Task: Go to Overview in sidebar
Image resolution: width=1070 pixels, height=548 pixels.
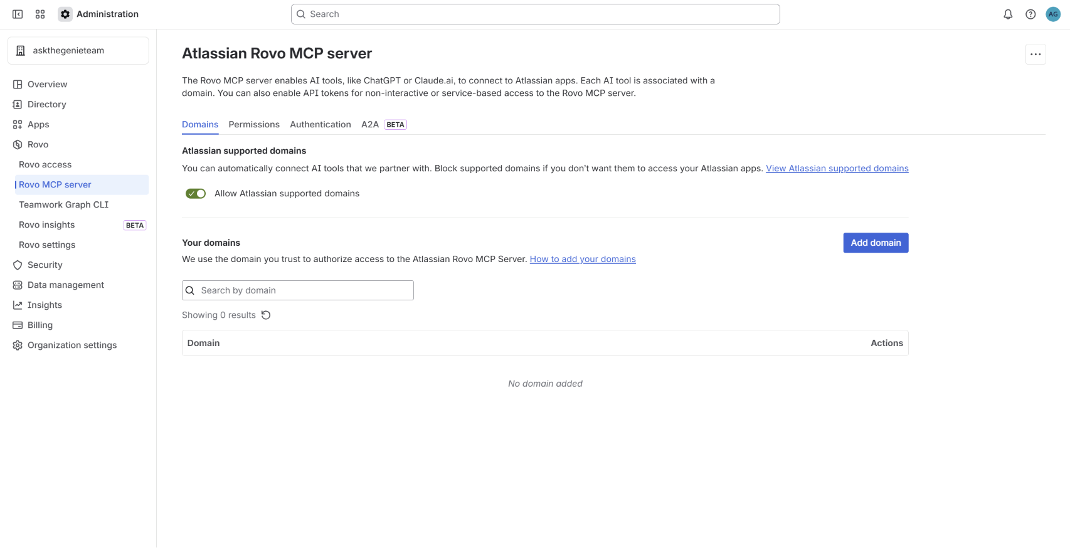Action: pyautogui.click(x=78, y=84)
